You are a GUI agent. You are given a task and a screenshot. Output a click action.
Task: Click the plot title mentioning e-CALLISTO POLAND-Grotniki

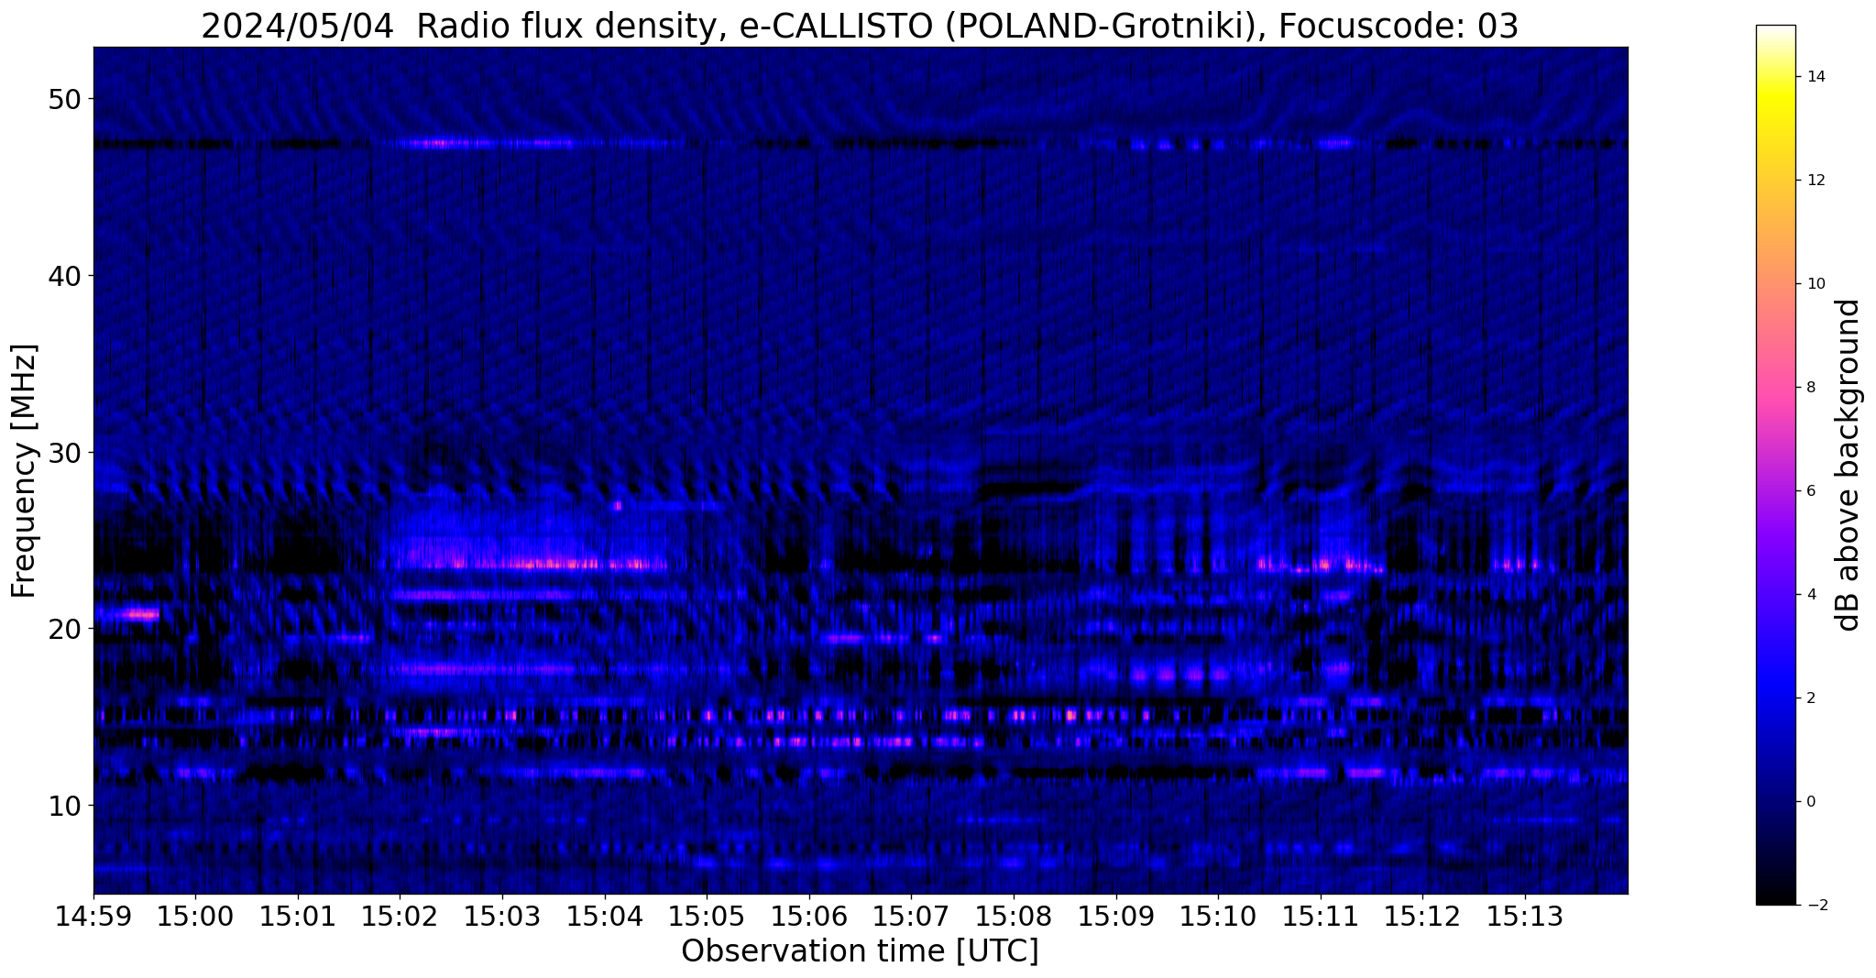click(860, 26)
